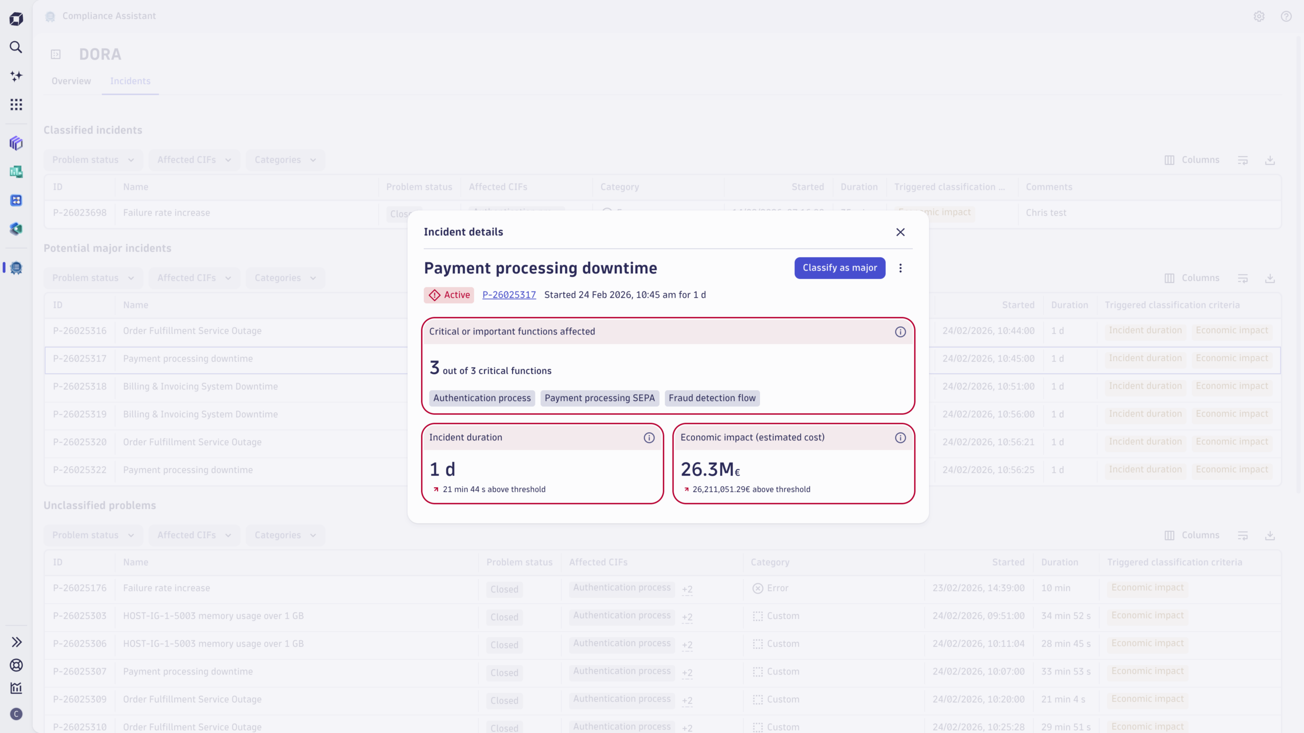This screenshot has width=1304, height=733.
Task: Open problem link P-26025317
Action: [x=509, y=295]
